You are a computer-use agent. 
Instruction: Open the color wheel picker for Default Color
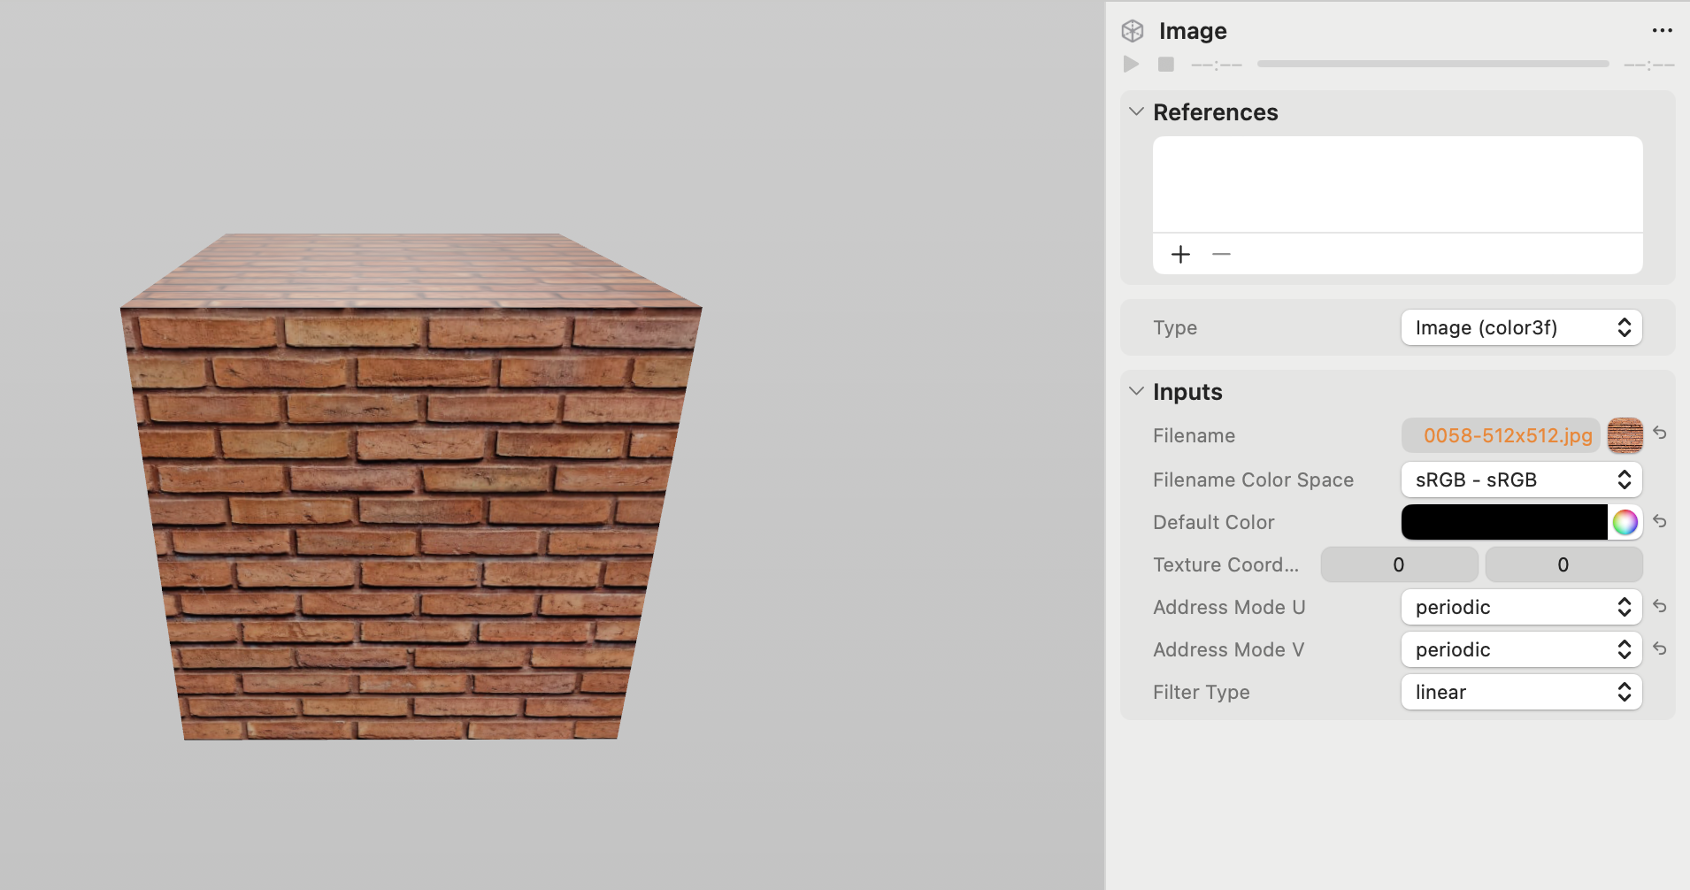(1625, 522)
